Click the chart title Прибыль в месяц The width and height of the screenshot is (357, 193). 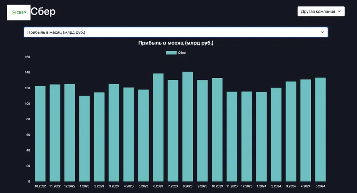pyautogui.click(x=176, y=43)
